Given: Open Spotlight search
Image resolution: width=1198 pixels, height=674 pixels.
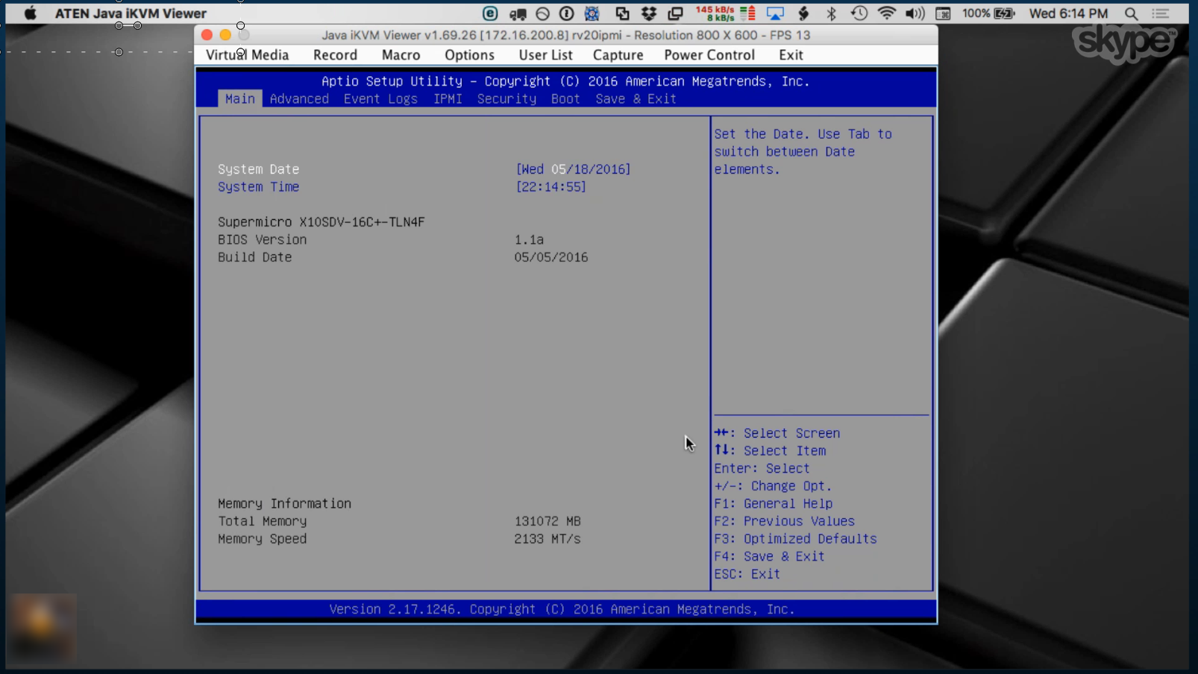Looking at the screenshot, I should coord(1131,13).
